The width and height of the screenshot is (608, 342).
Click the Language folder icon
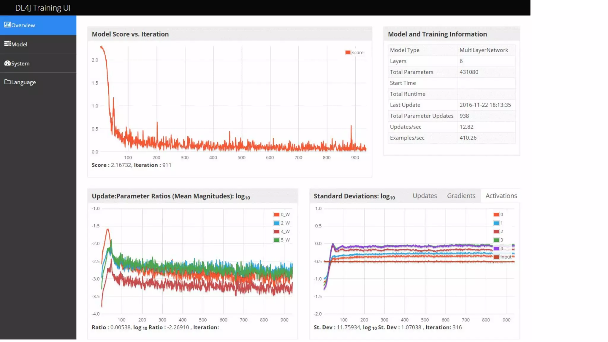click(x=7, y=82)
